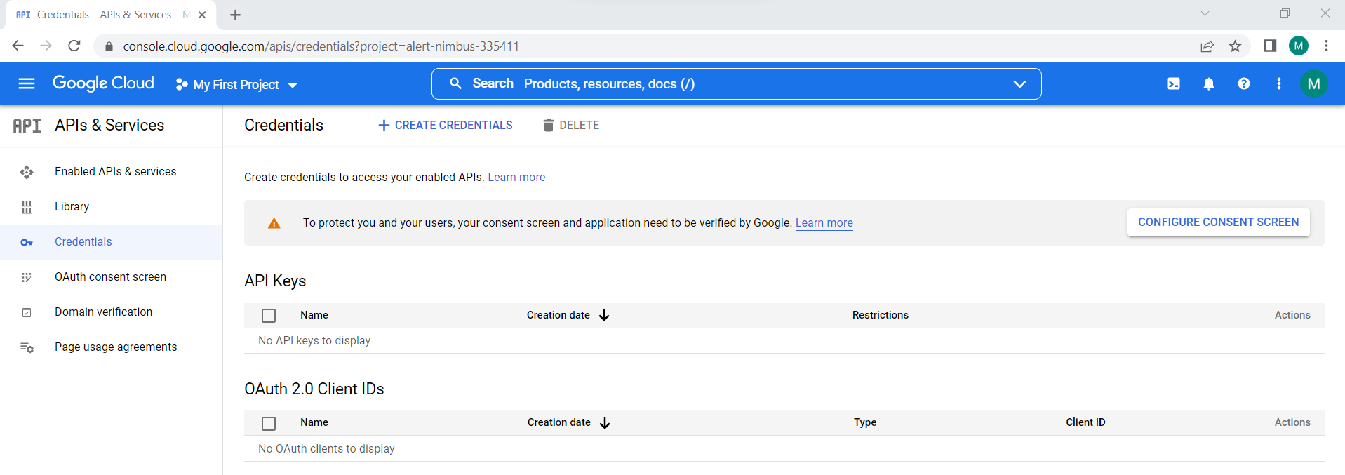The height and width of the screenshot is (475, 1345).
Task: Bookmark this page with the star icon
Action: [x=1235, y=46]
